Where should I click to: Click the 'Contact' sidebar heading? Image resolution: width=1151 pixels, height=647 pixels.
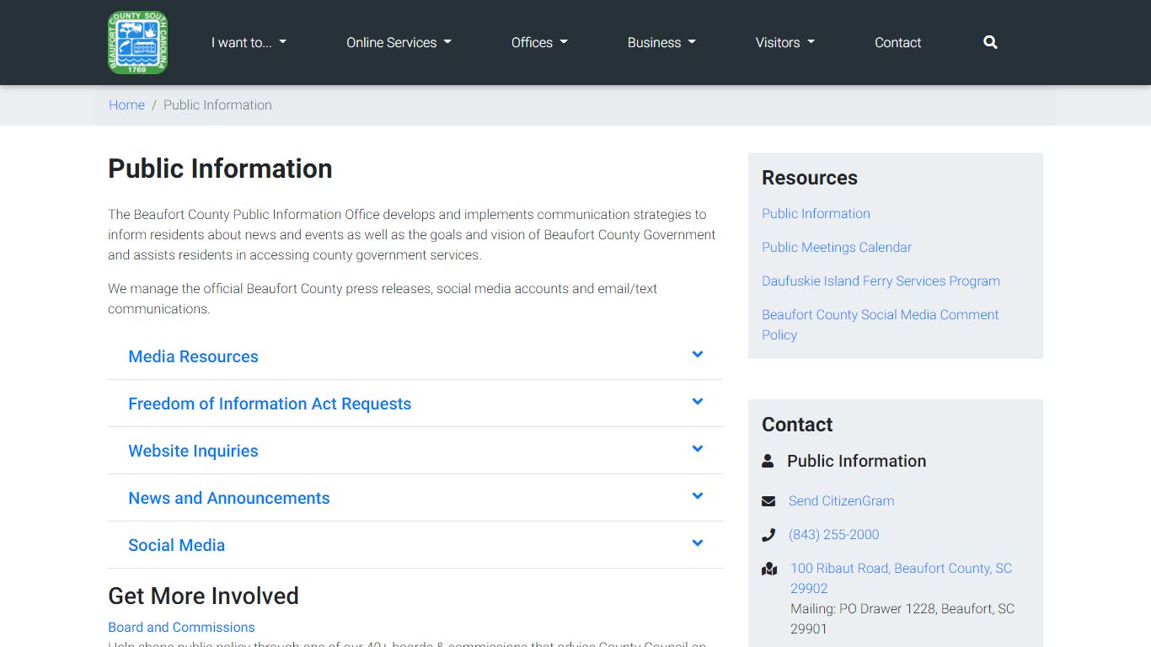tap(797, 425)
